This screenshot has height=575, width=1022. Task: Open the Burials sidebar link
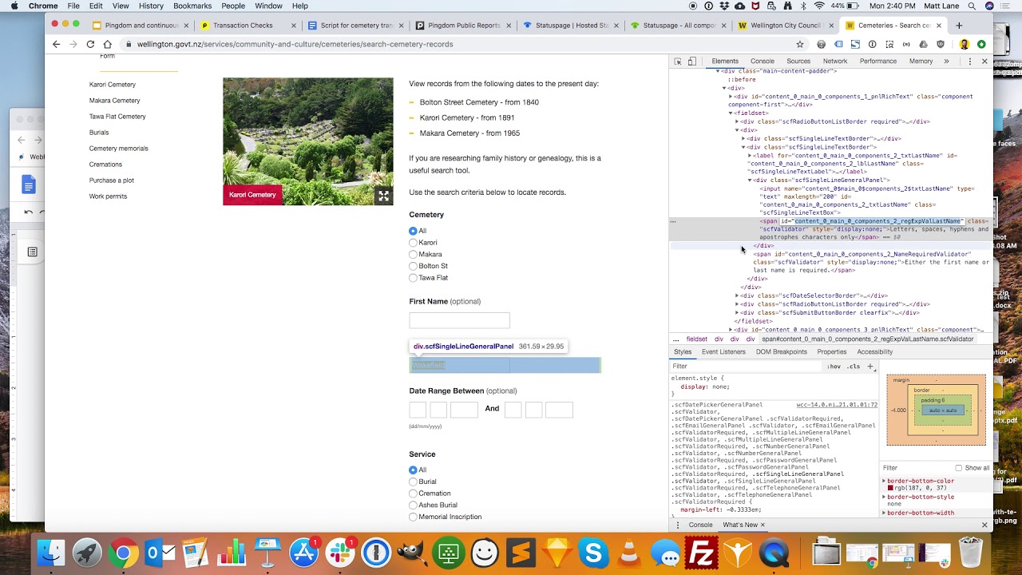coord(99,133)
